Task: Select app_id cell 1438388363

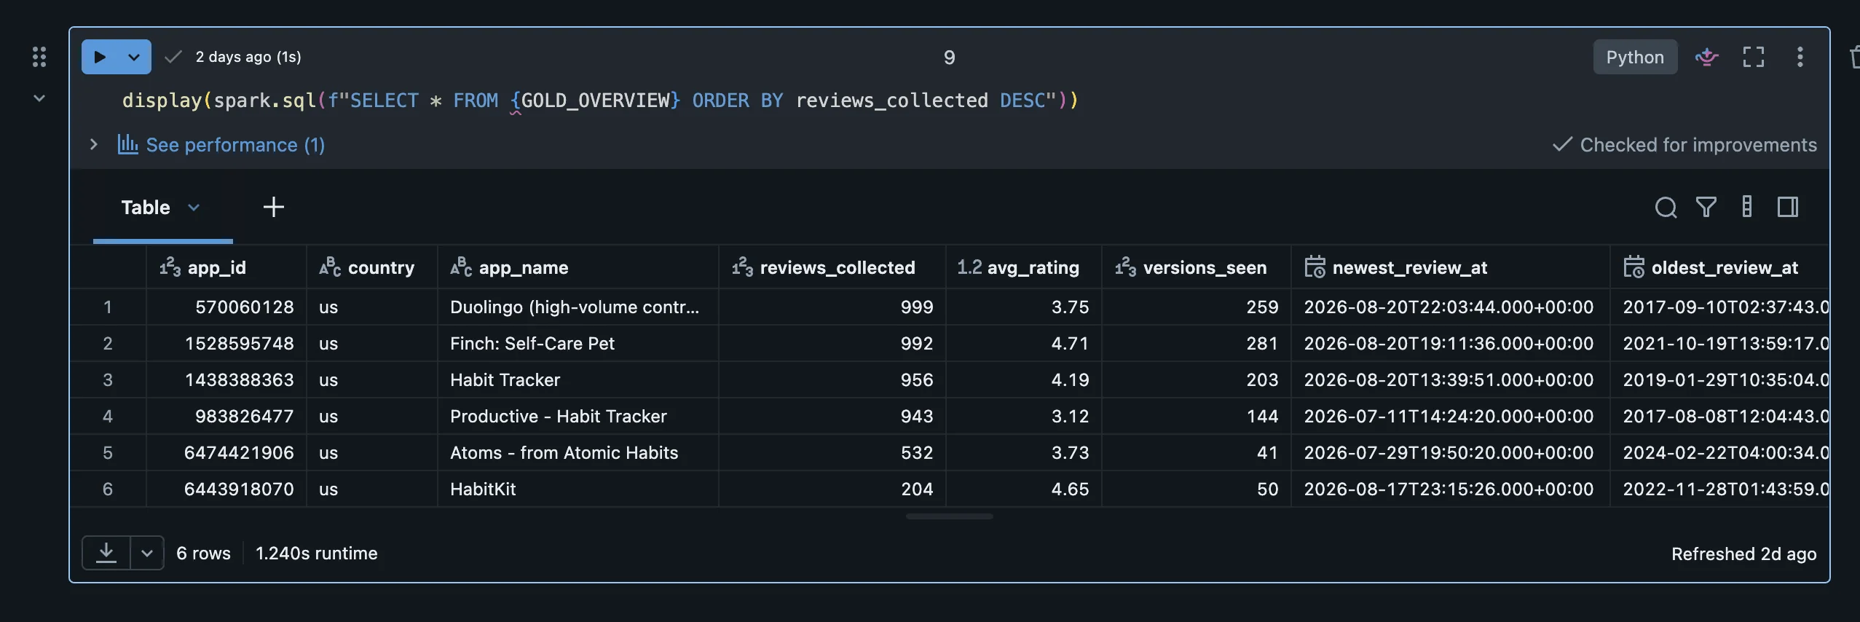Action: coord(226,379)
